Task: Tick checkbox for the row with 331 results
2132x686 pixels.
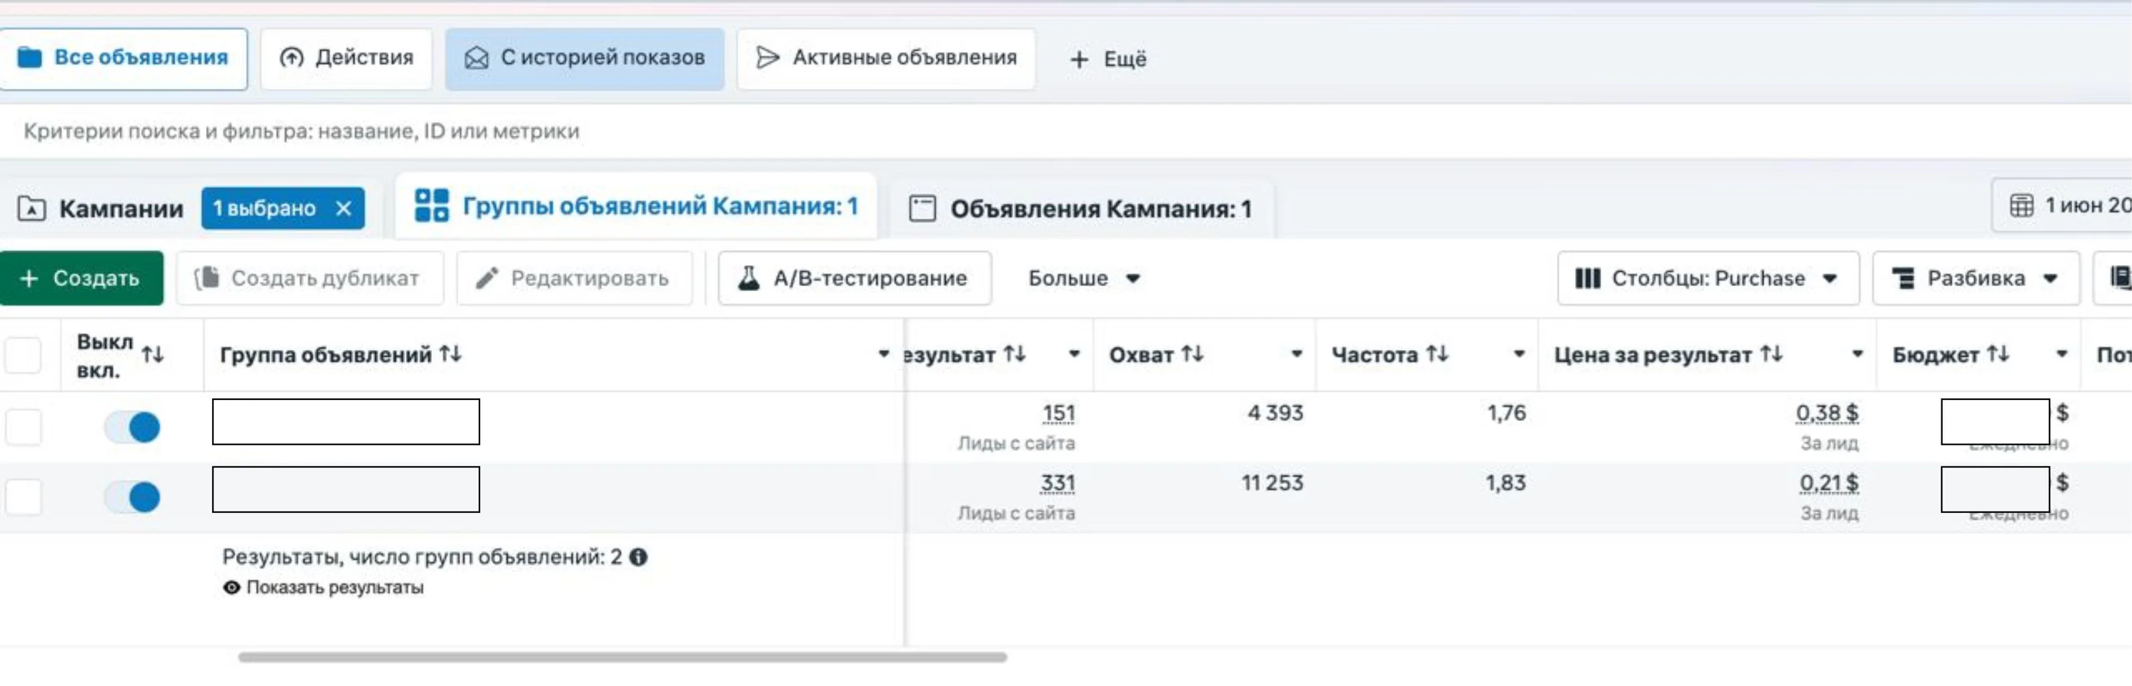Action: (23, 497)
